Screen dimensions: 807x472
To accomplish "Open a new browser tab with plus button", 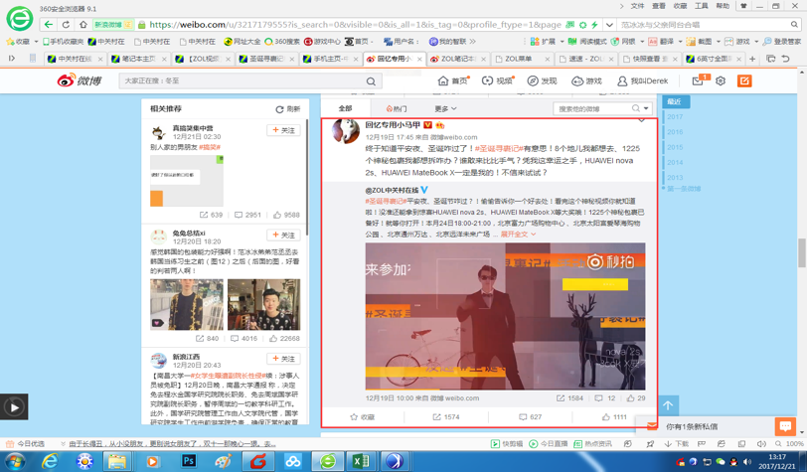I will [752, 59].
